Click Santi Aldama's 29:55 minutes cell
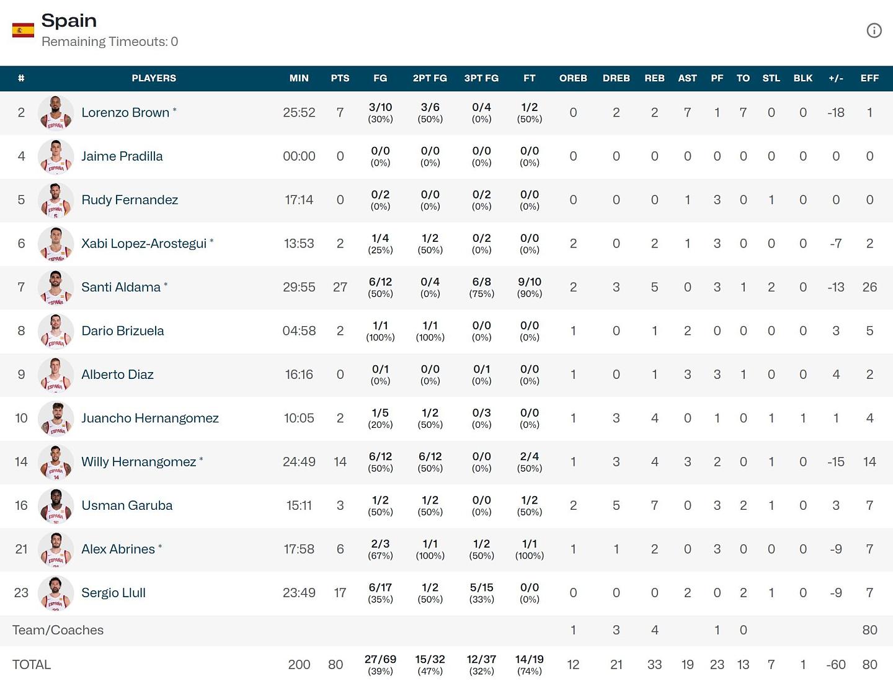The width and height of the screenshot is (893, 684). point(299,287)
